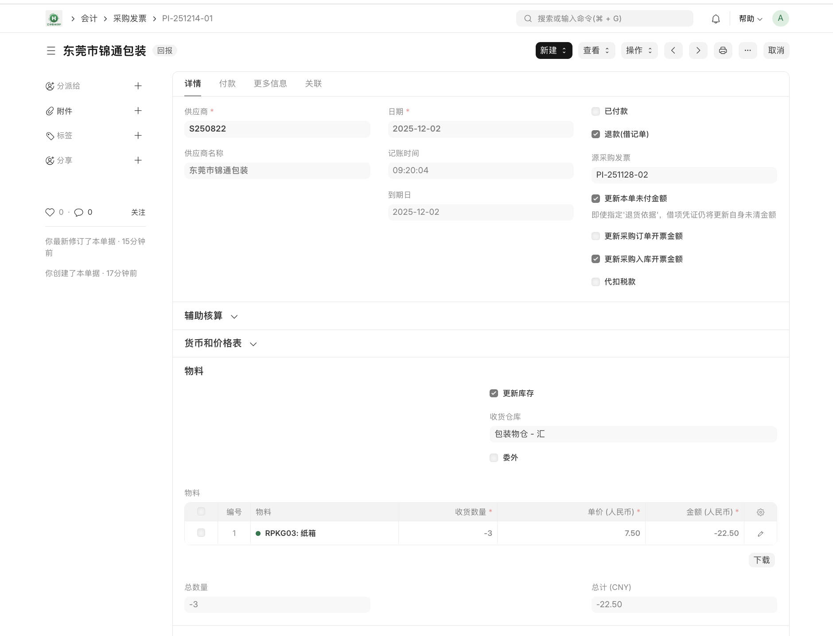The width and height of the screenshot is (833, 636).
Task: Open the items table settings gear
Action: (x=760, y=512)
